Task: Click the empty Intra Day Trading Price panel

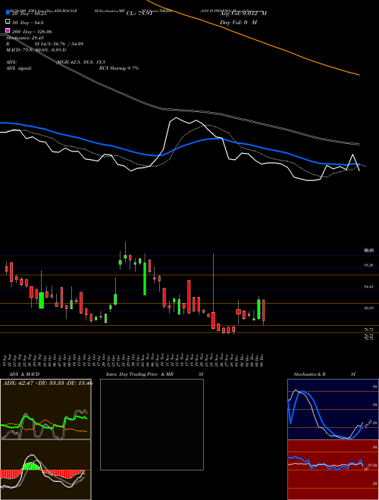Action: 152,424
